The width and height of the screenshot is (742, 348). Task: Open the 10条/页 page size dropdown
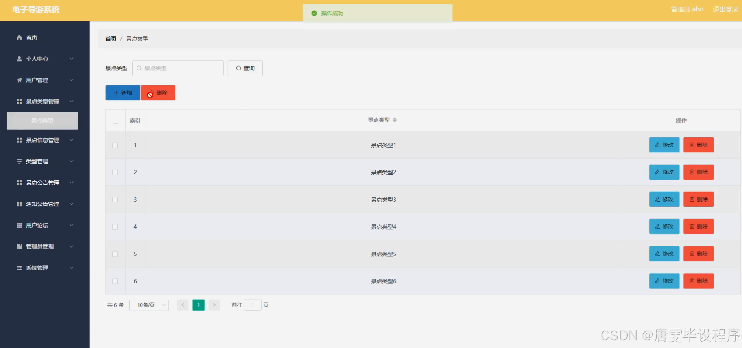coord(149,305)
